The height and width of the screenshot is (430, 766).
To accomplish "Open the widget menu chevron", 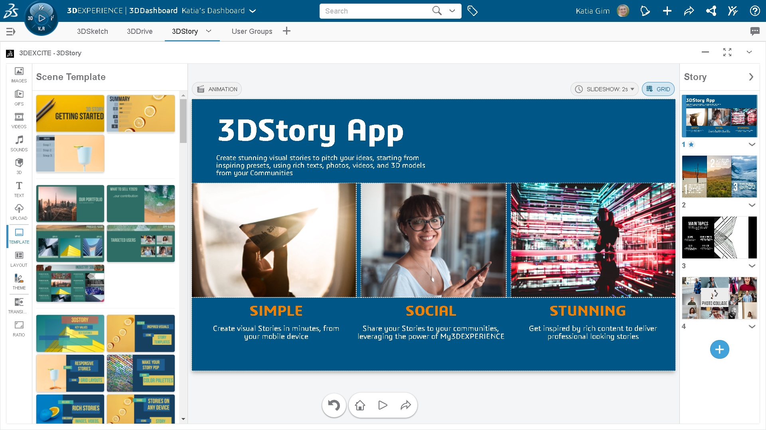I will pyautogui.click(x=749, y=52).
